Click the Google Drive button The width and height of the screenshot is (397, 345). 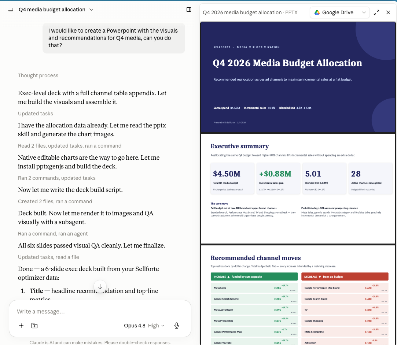(x=334, y=12)
